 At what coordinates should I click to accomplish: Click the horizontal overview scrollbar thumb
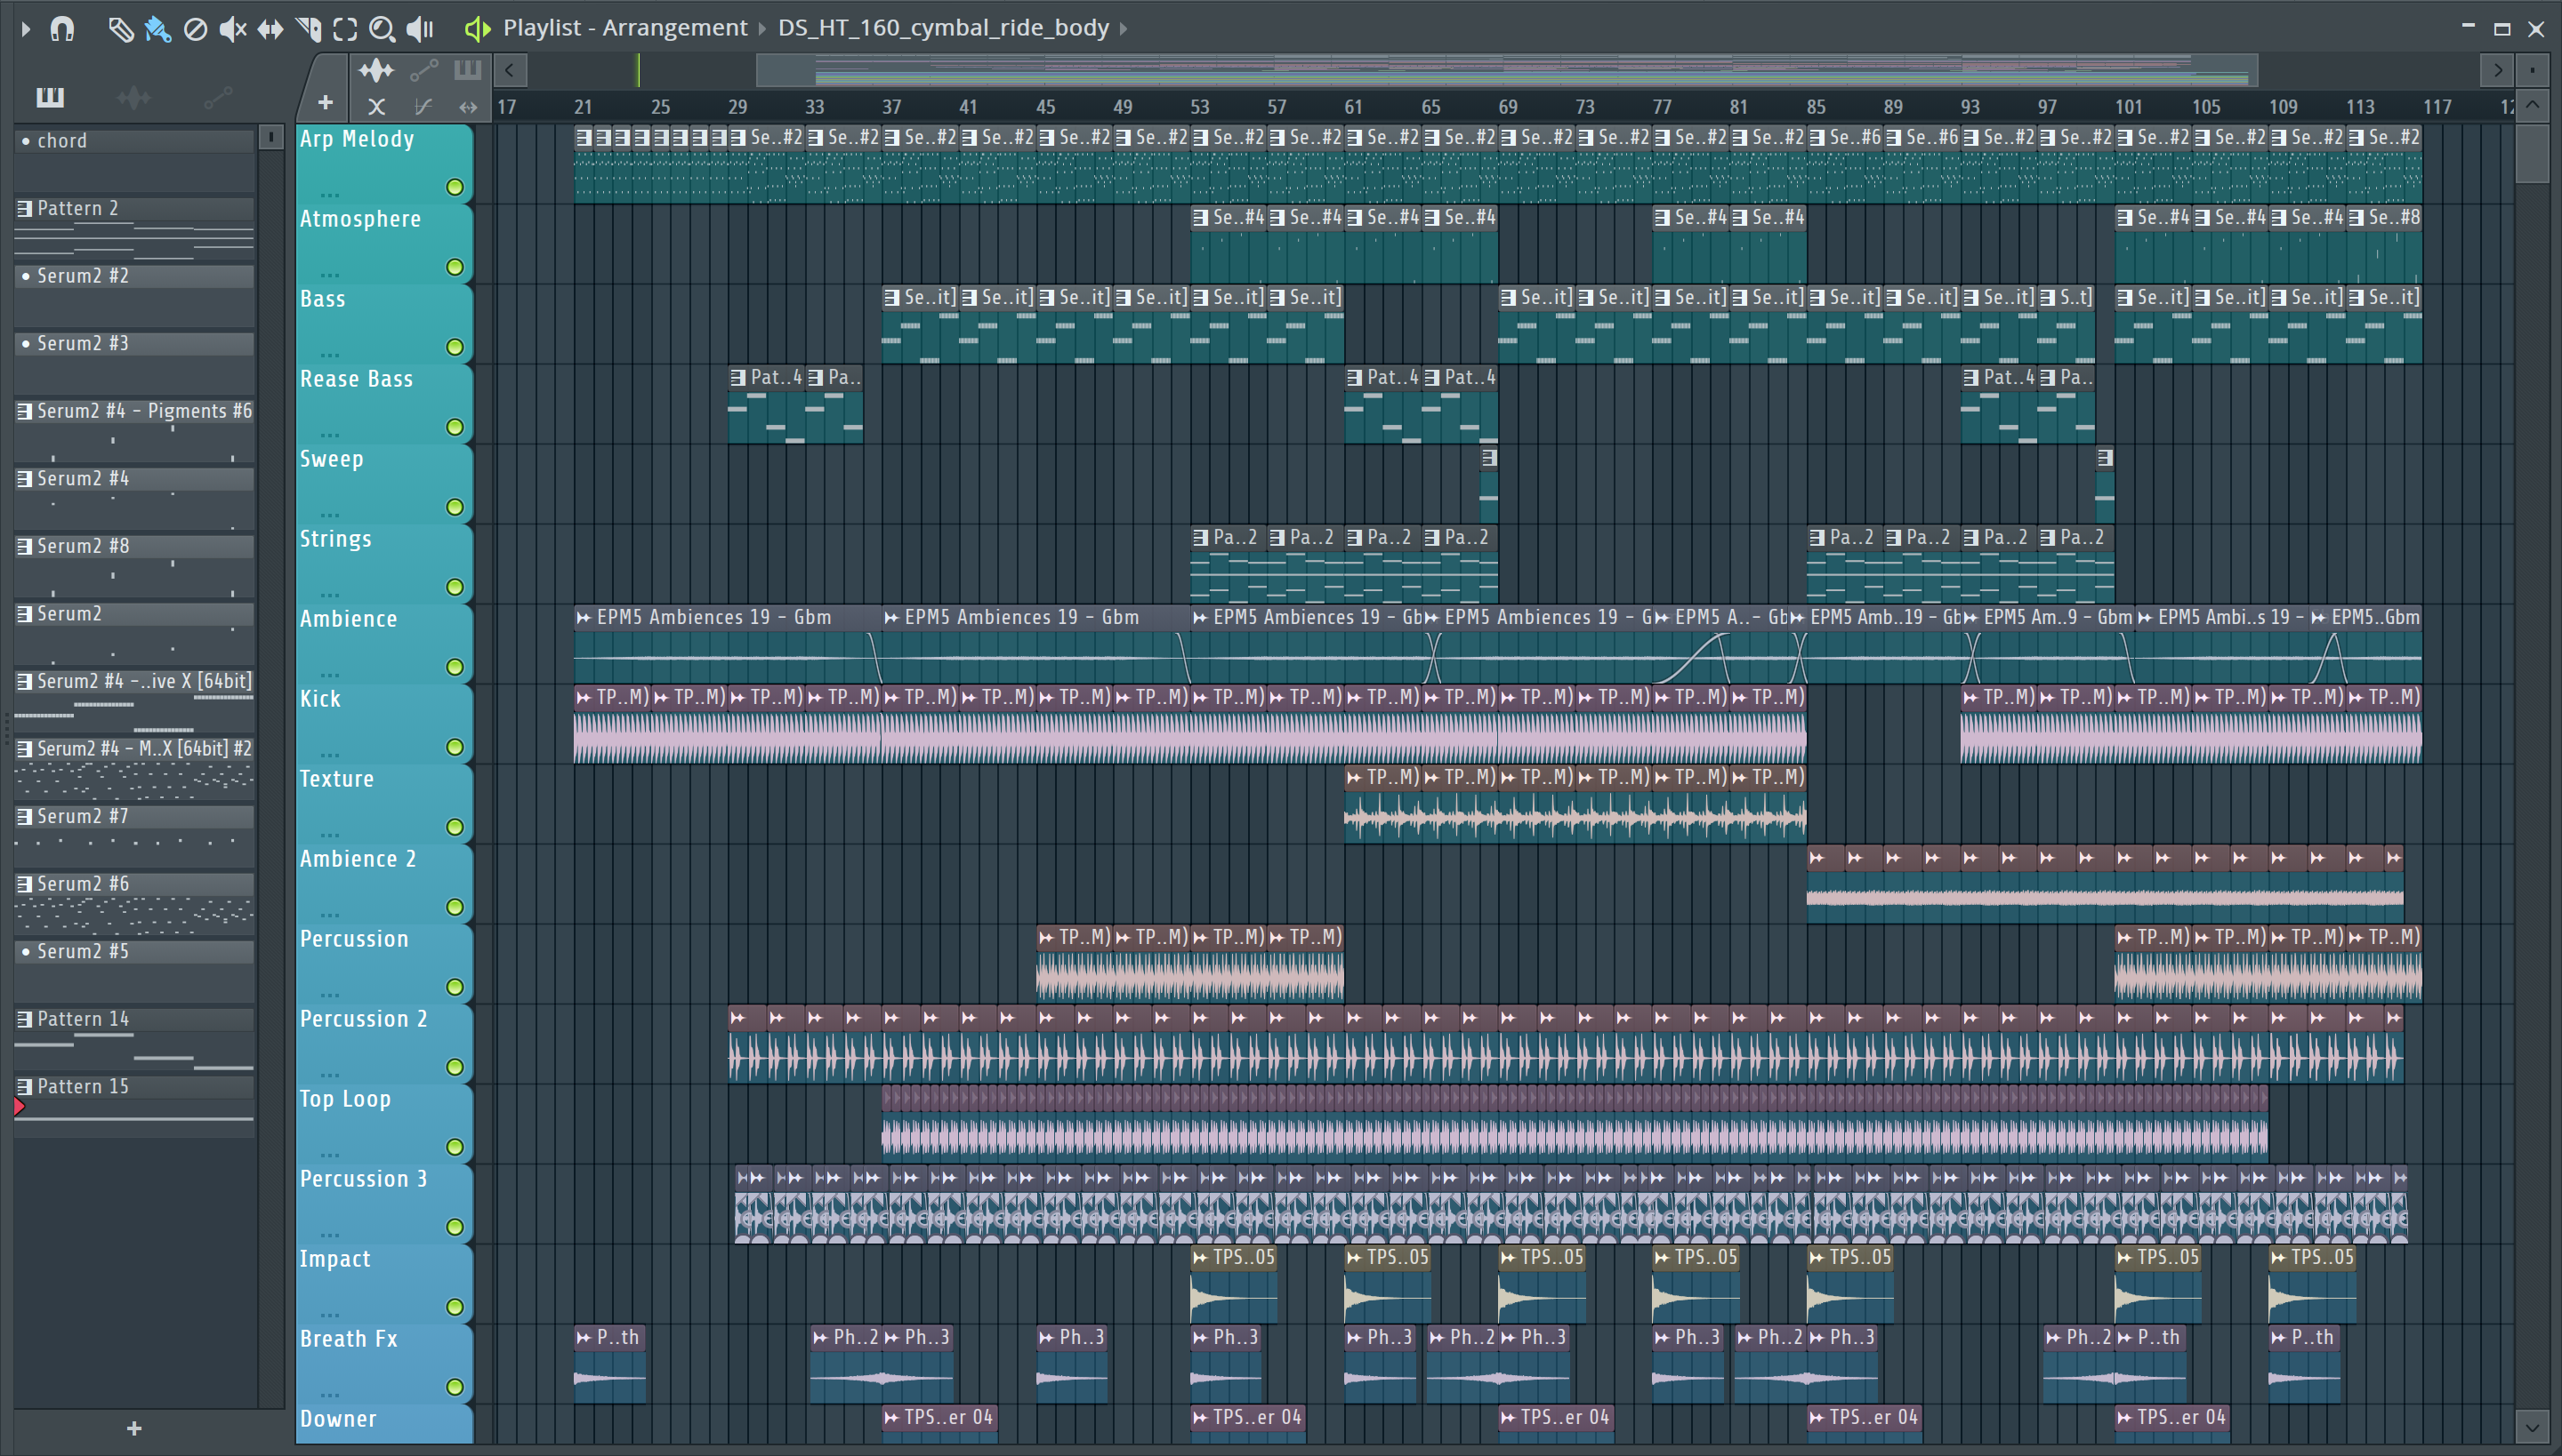[x=1506, y=70]
